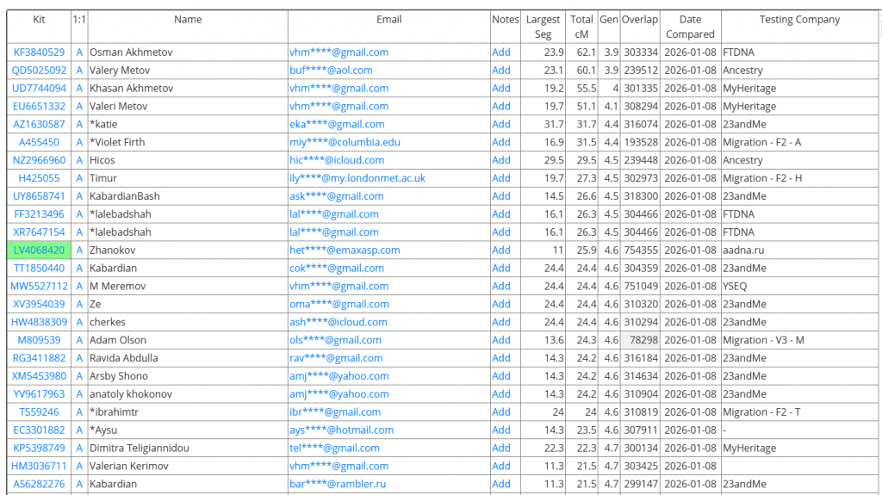882x495 pixels.
Task: Email rav****@gmail.com for Ravida Abdulla
Action: click(x=336, y=358)
